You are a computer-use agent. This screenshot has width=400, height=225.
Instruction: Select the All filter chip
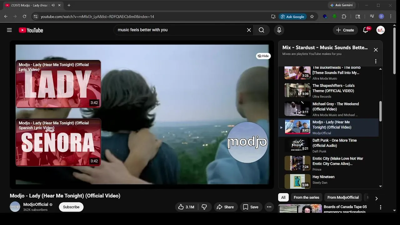283,197
